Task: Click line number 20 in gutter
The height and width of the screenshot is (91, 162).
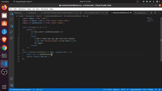Action: point(18,61)
